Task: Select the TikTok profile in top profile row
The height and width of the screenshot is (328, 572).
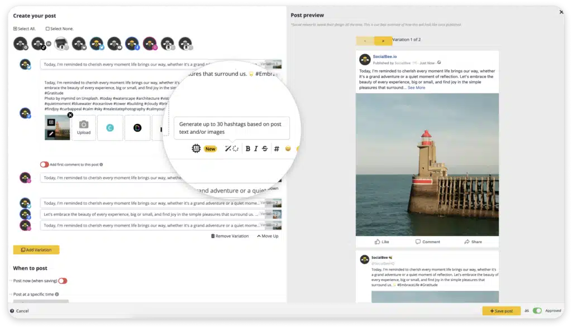Action: pos(38,44)
